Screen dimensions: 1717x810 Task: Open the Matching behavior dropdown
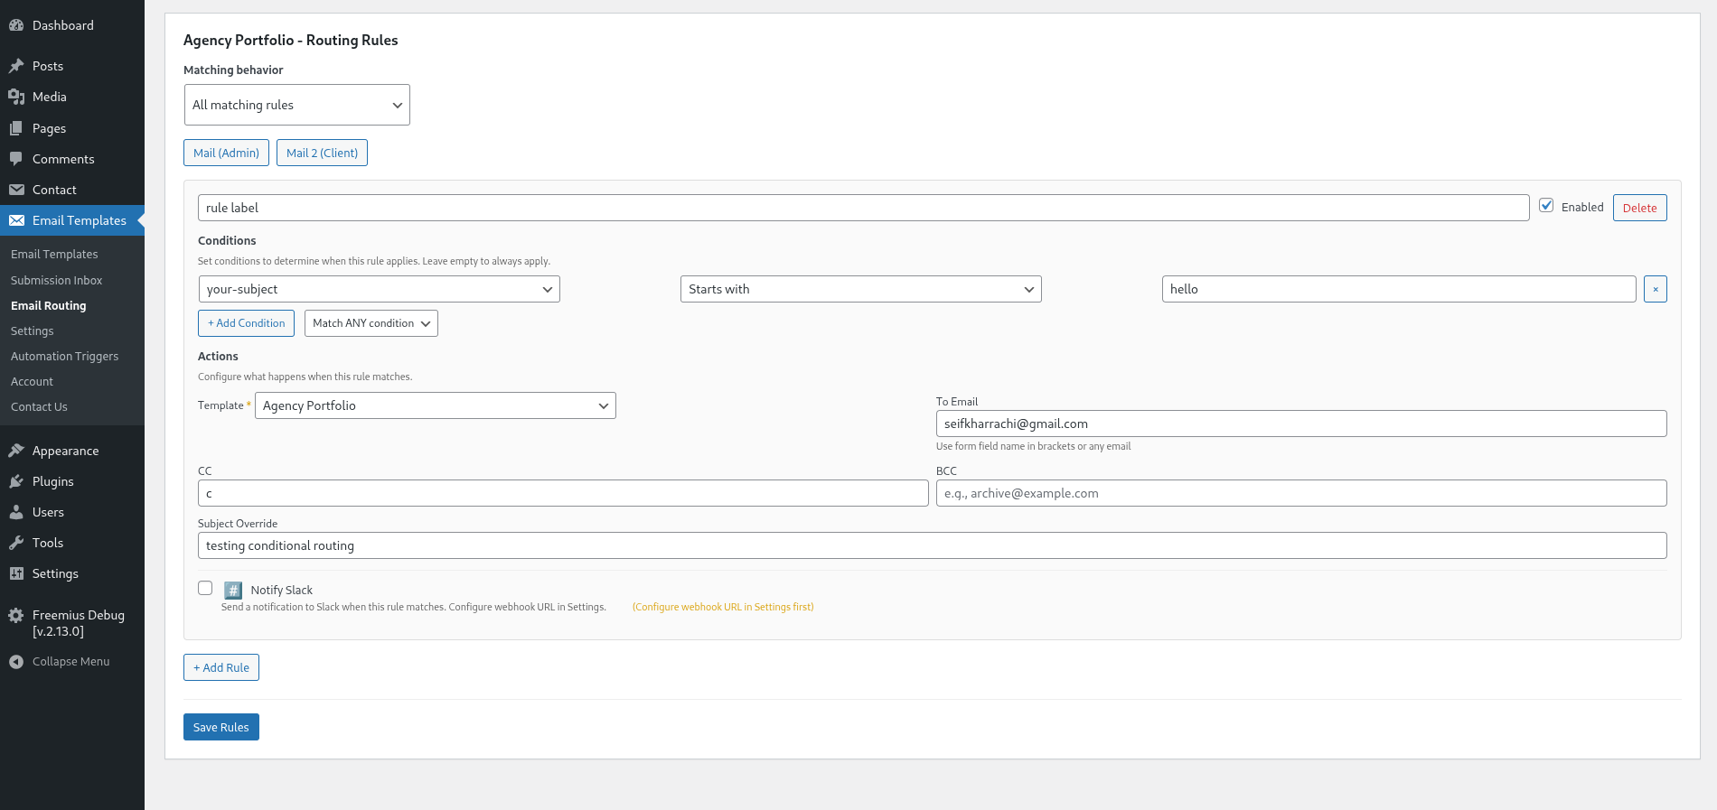tap(296, 105)
